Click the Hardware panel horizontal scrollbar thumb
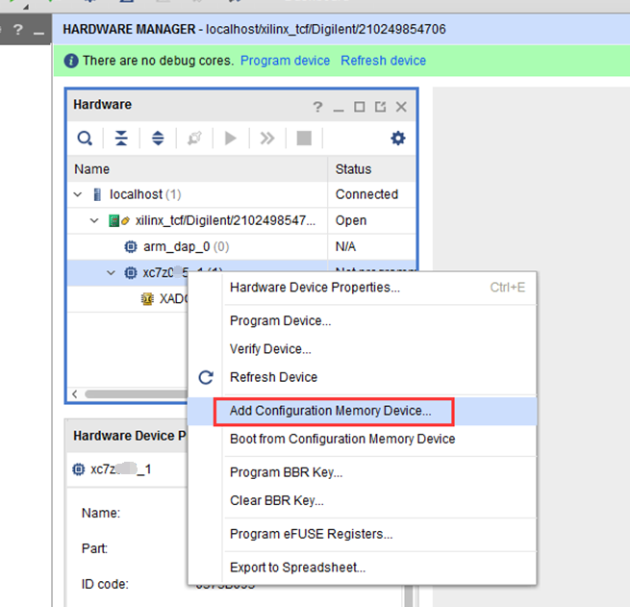Screen dimensions: 630x607 (137, 394)
